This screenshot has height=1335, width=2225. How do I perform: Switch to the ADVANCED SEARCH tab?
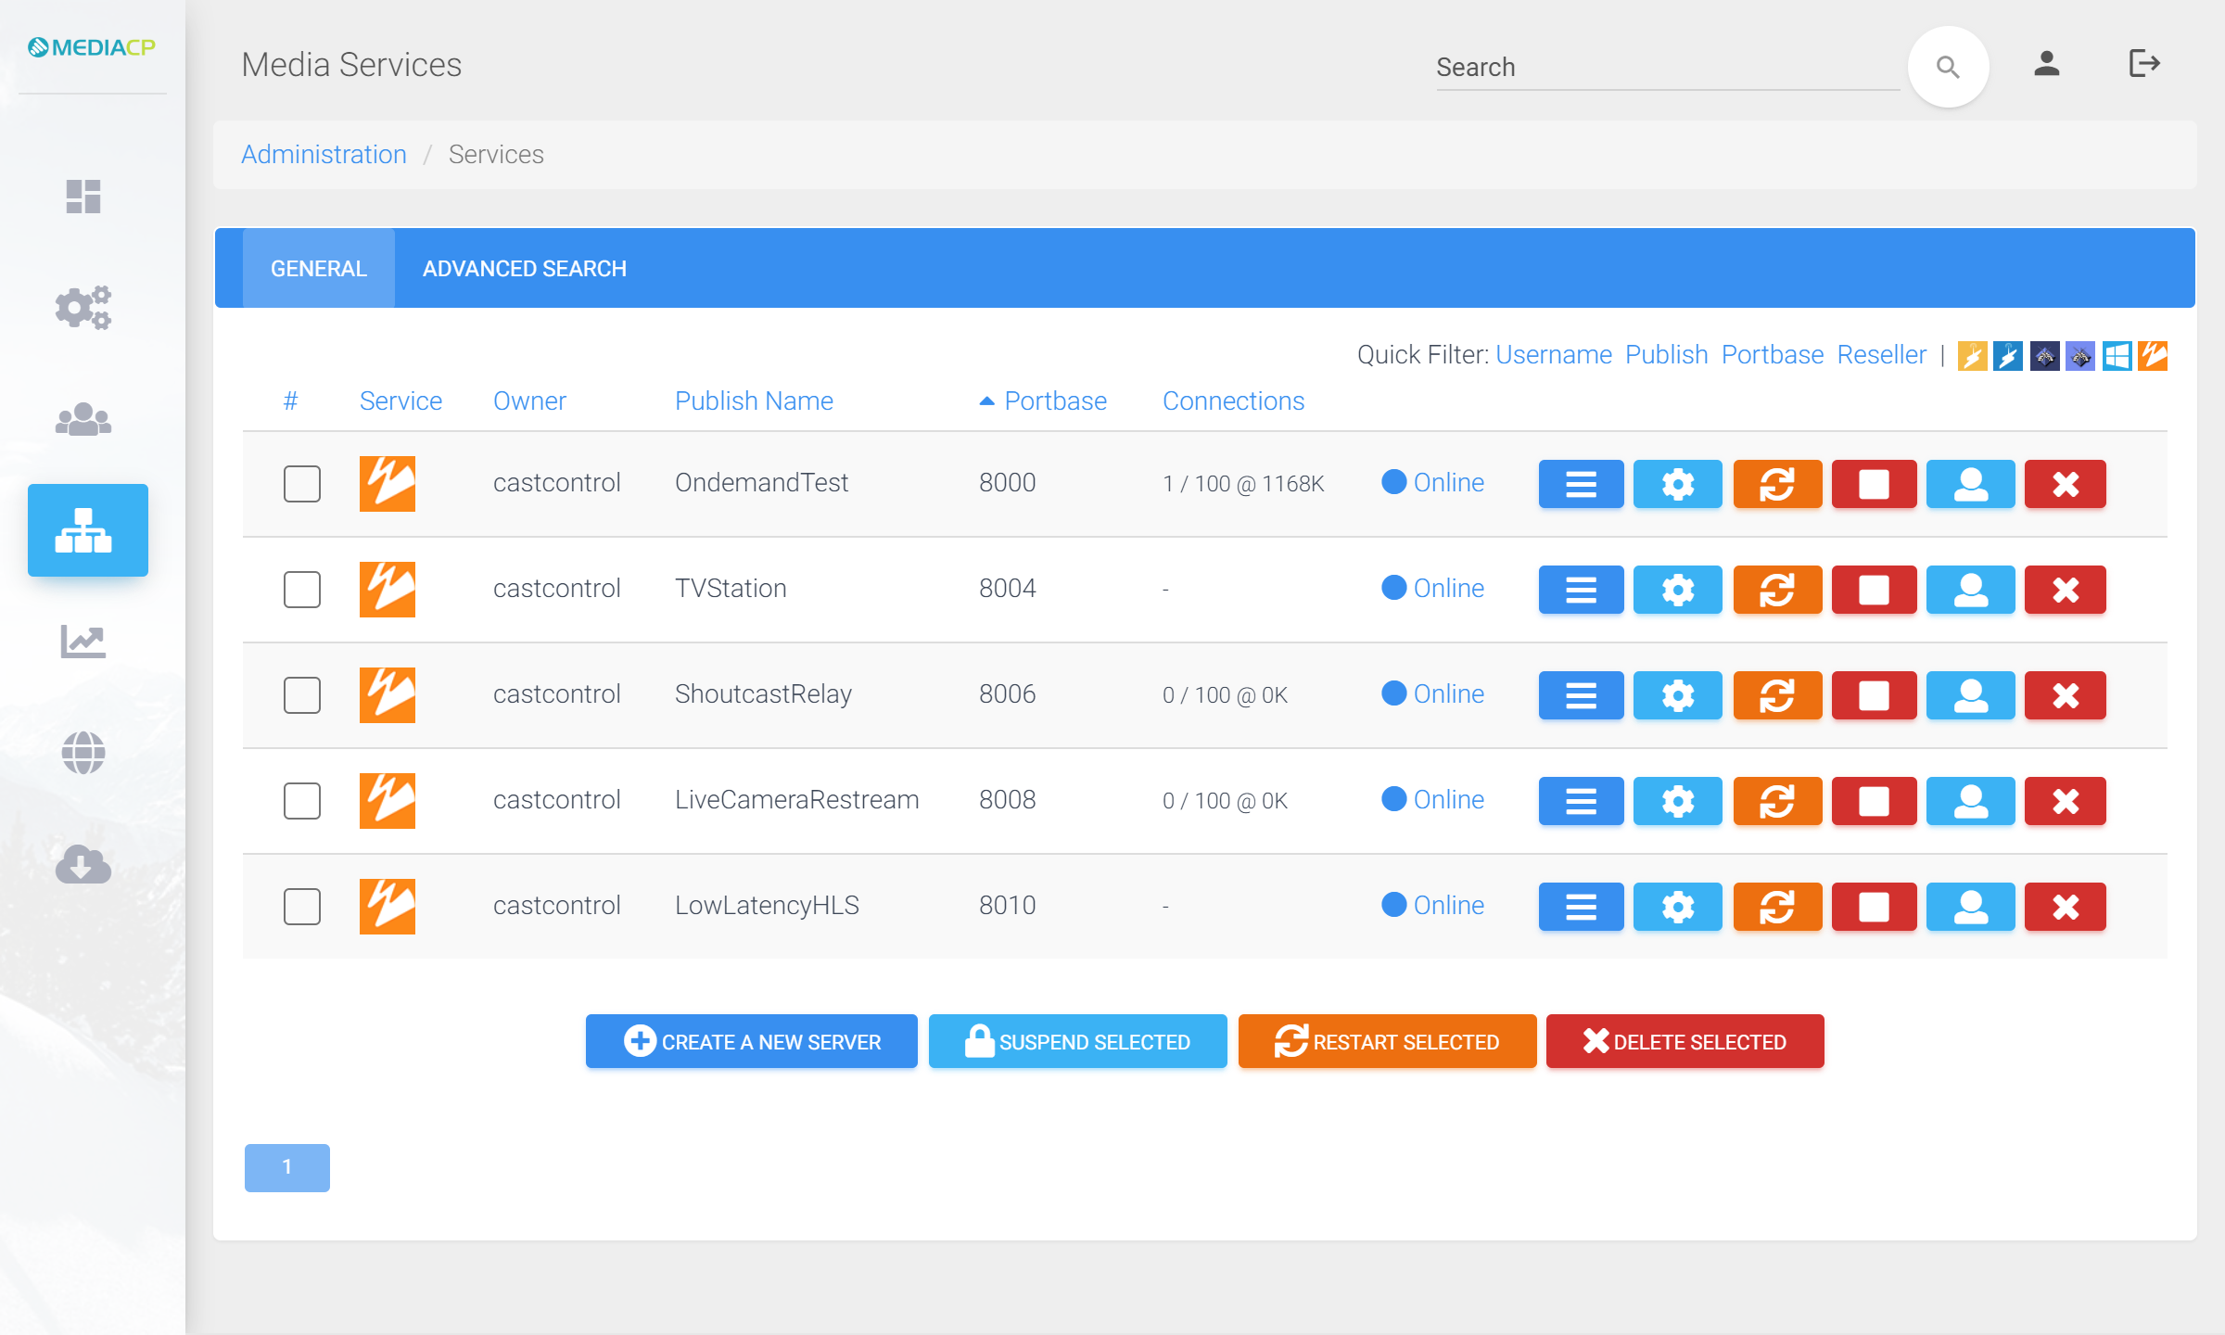pos(525,269)
